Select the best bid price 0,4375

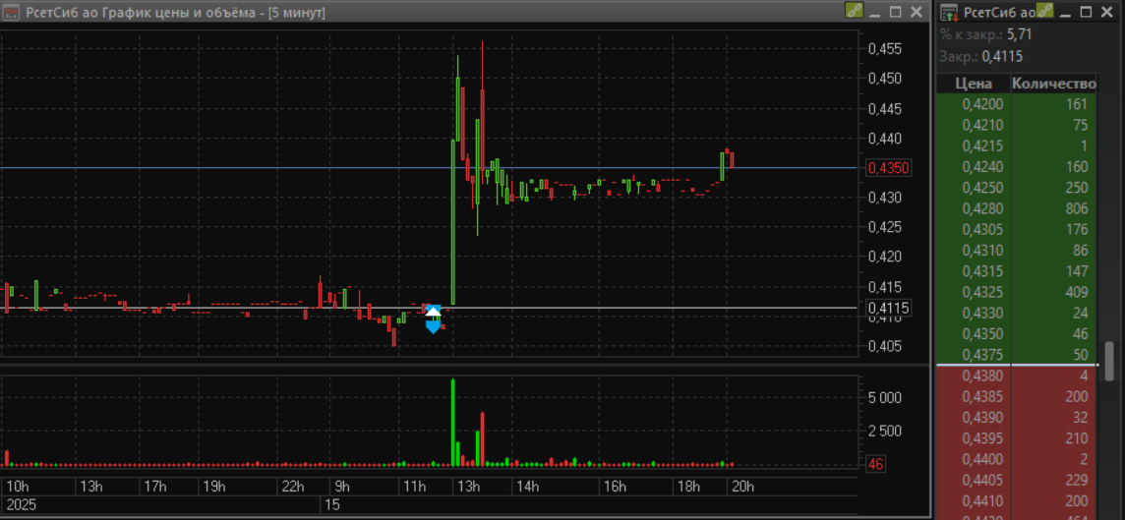tap(982, 354)
